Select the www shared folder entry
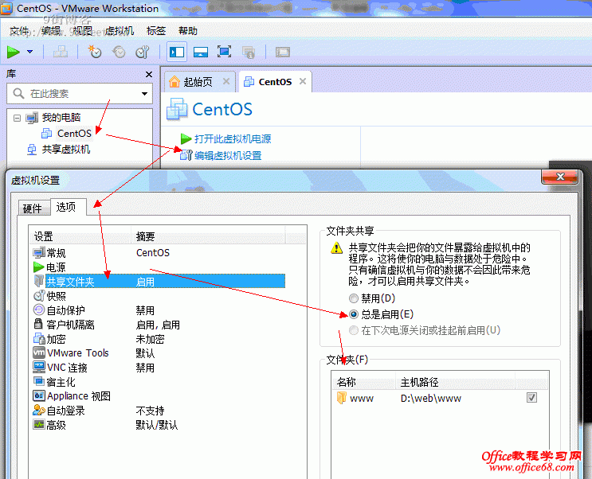The height and width of the screenshot is (479, 592). pyautogui.click(x=355, y=399)
